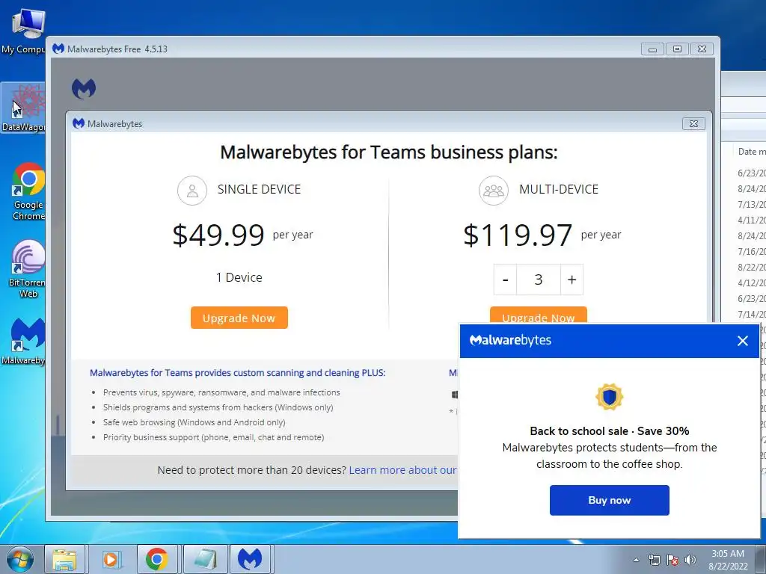Close the Malwarebytes Free 4.5.13 window
This screenshot has height=574, width=766.
(x=702, y=49)
